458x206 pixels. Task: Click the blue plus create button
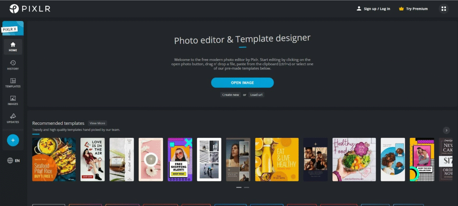13,140
